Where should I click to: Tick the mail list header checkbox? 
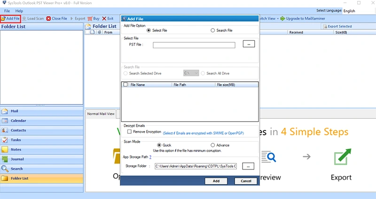87,32
